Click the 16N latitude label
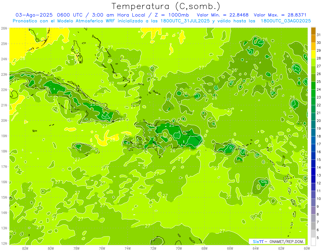The height and width of the screenshot is (252, 326). [x=4, y=182]
